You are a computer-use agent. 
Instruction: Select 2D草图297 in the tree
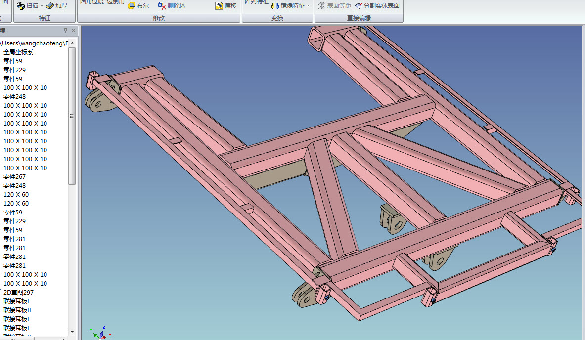[18, 293]
